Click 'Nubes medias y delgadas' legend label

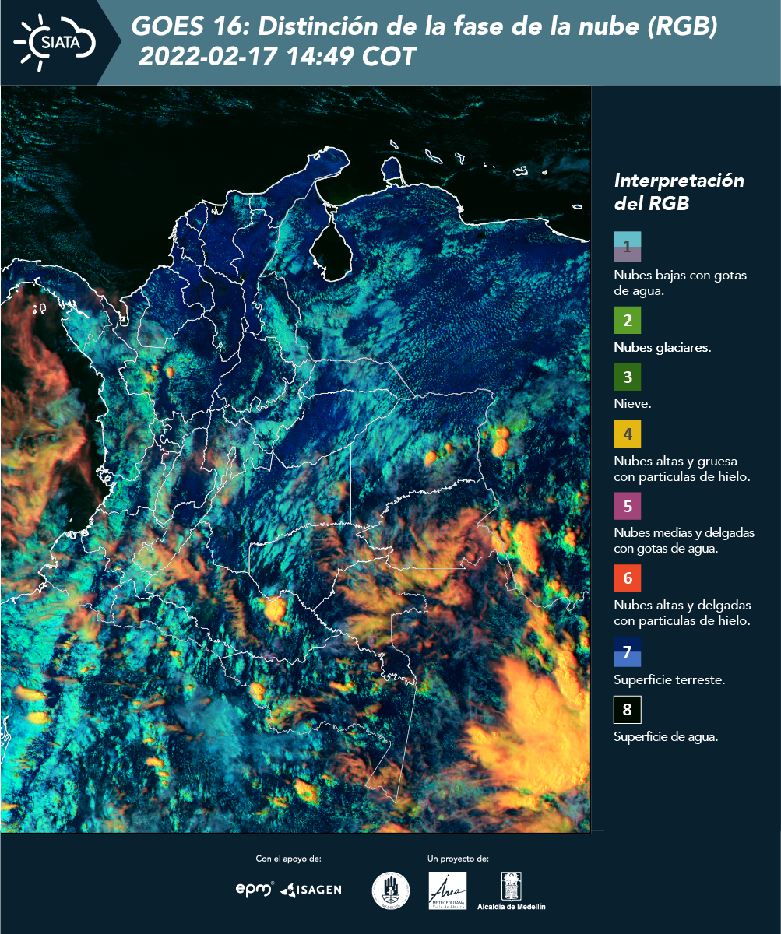coord(684,540)
